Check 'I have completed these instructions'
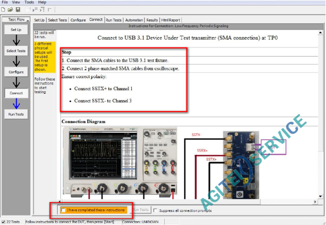The image size is (326, 225). (64, 210)
